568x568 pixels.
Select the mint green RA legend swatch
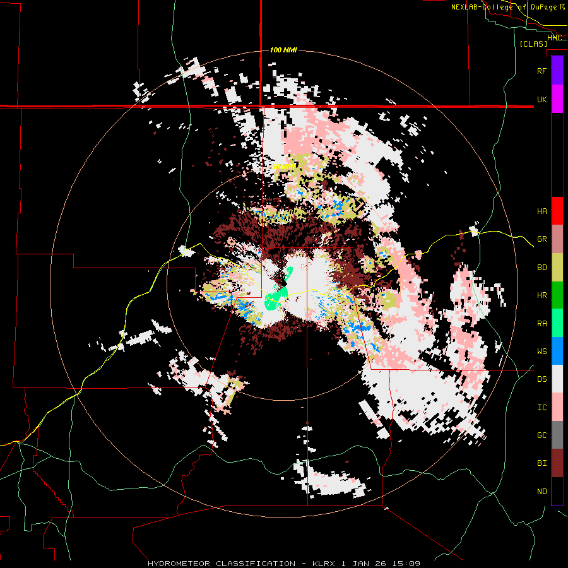557,323
